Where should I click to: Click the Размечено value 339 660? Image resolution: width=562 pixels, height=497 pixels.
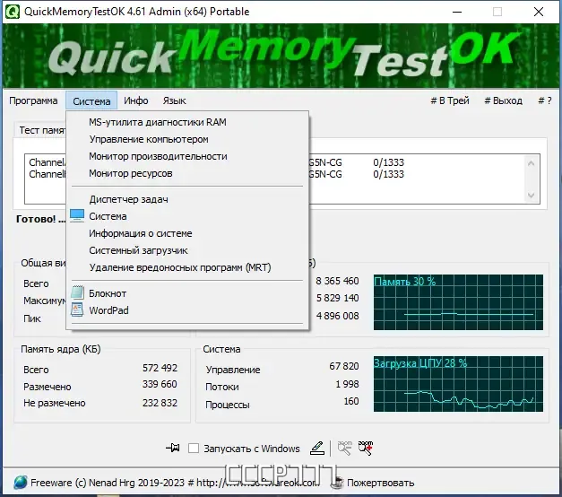tap(160, 384)
